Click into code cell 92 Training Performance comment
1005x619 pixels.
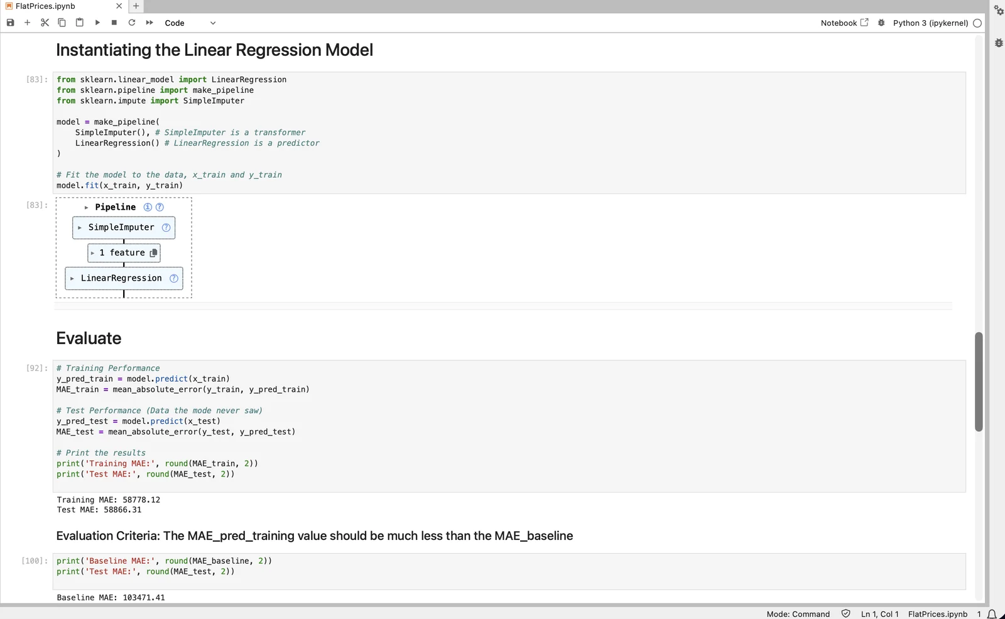pyautogui.click(x=108, y=369)
